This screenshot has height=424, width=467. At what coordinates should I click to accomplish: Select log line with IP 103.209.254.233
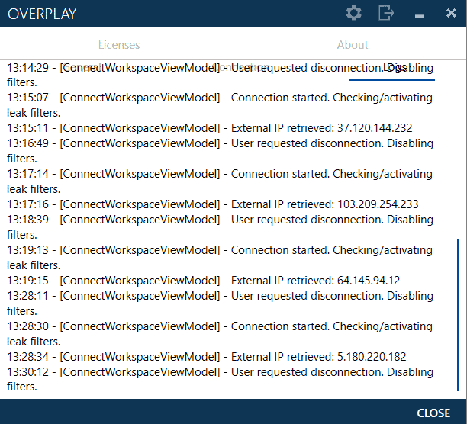213,204
